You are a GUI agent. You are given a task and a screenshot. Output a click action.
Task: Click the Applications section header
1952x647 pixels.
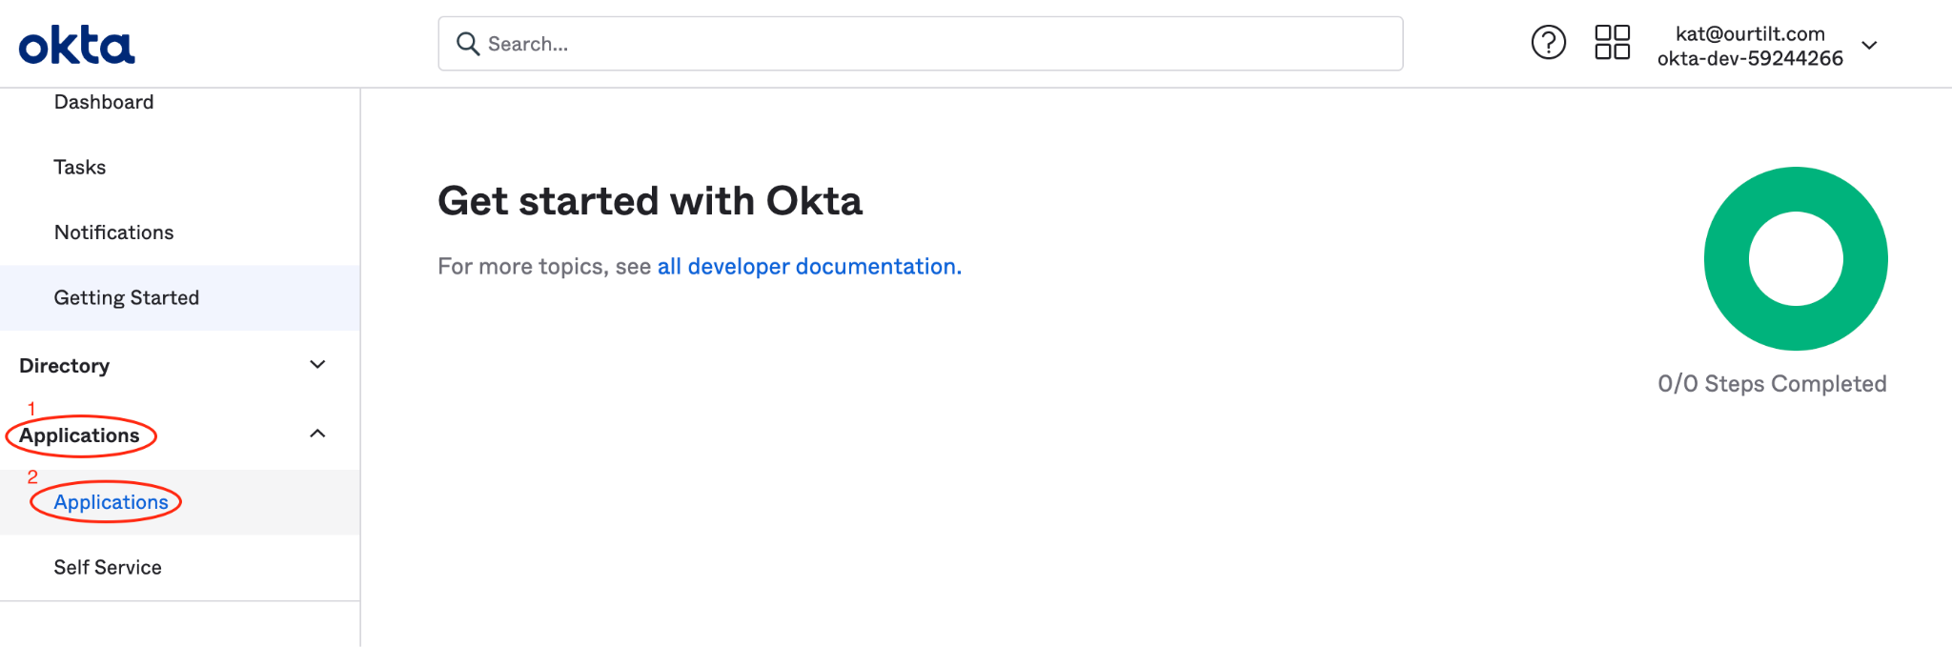click(x=79, y=435)
